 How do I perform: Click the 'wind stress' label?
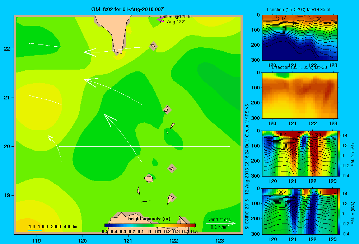click(x=220, y=219)
